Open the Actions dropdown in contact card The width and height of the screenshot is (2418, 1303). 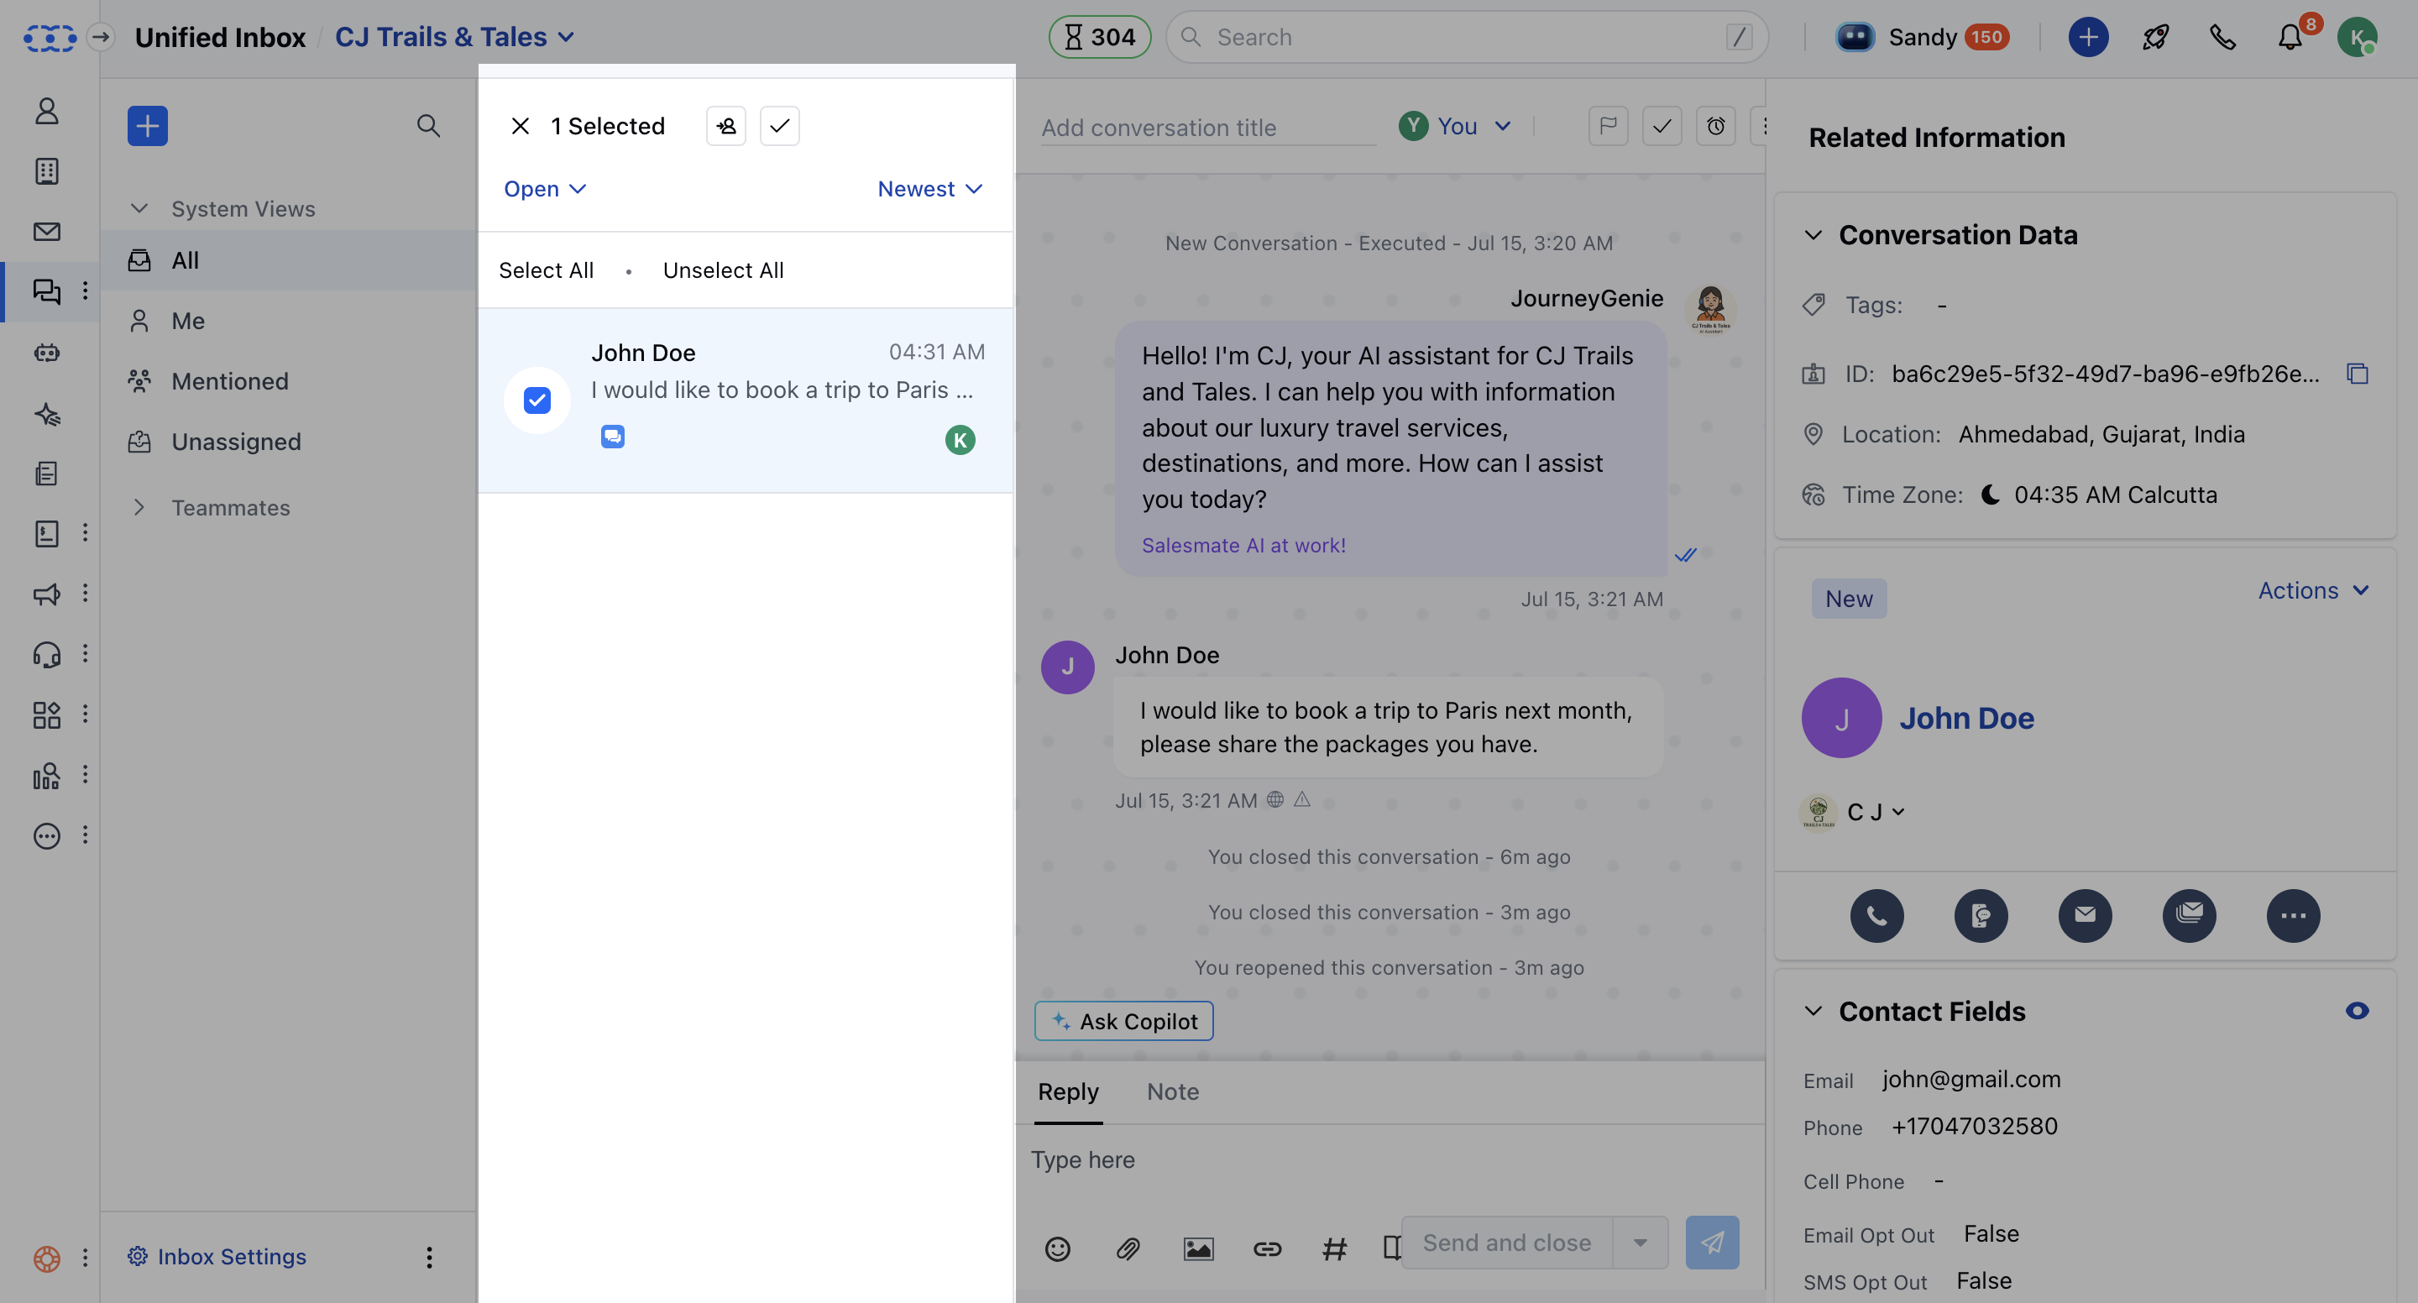(x=2313, y=589)
